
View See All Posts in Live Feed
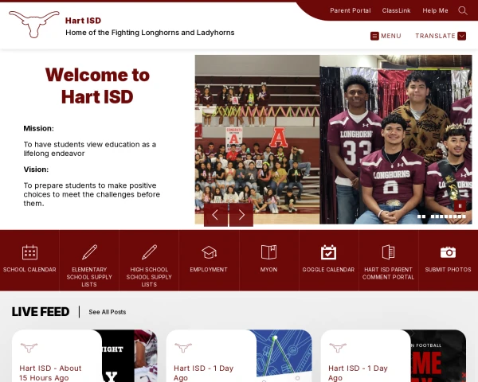click(108, 312)
